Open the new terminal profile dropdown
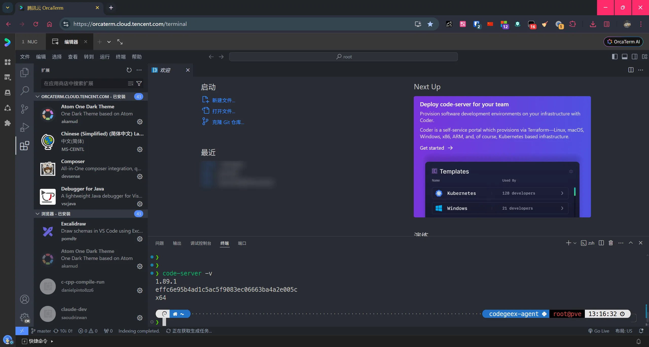 tap(575, 243)
